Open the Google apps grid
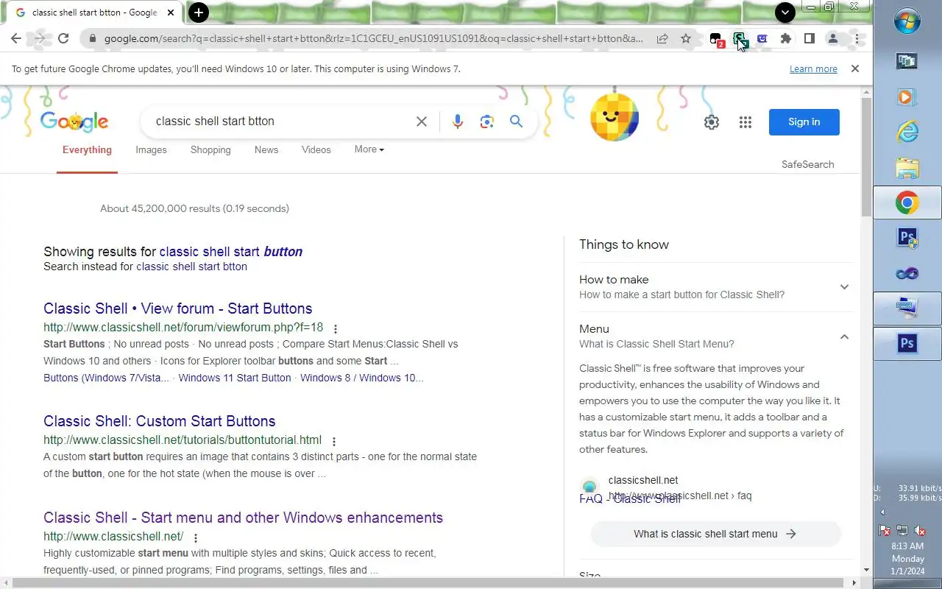942x589 pixels. [746, 122]
